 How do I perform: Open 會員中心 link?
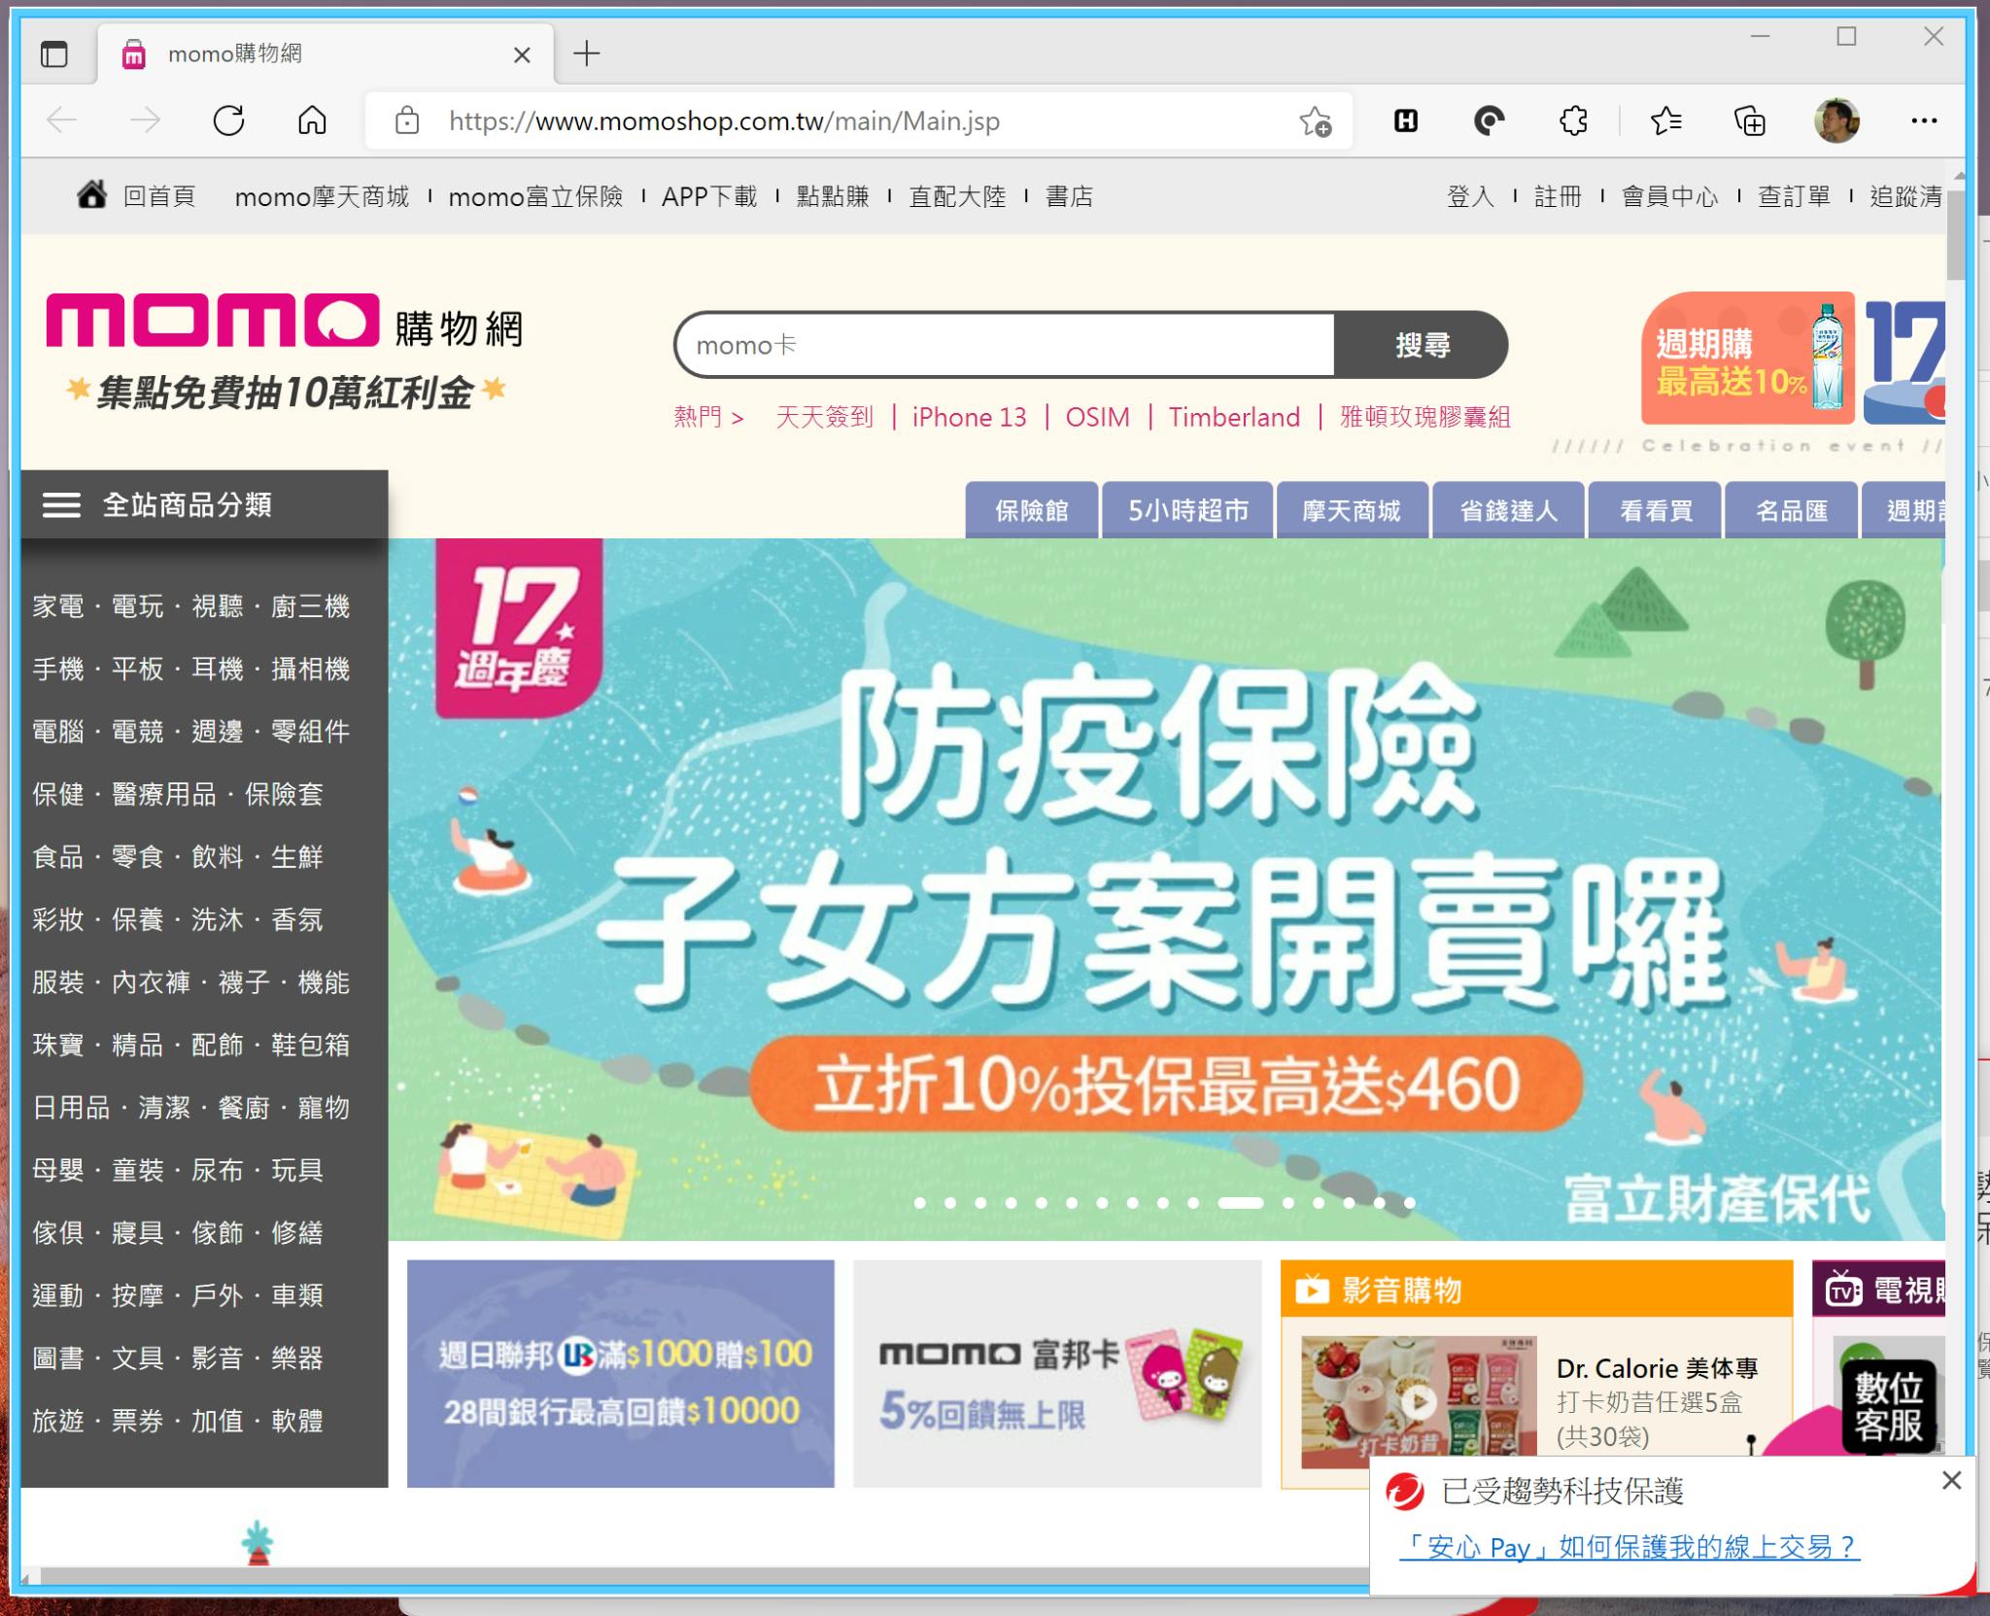(1669, 196)
